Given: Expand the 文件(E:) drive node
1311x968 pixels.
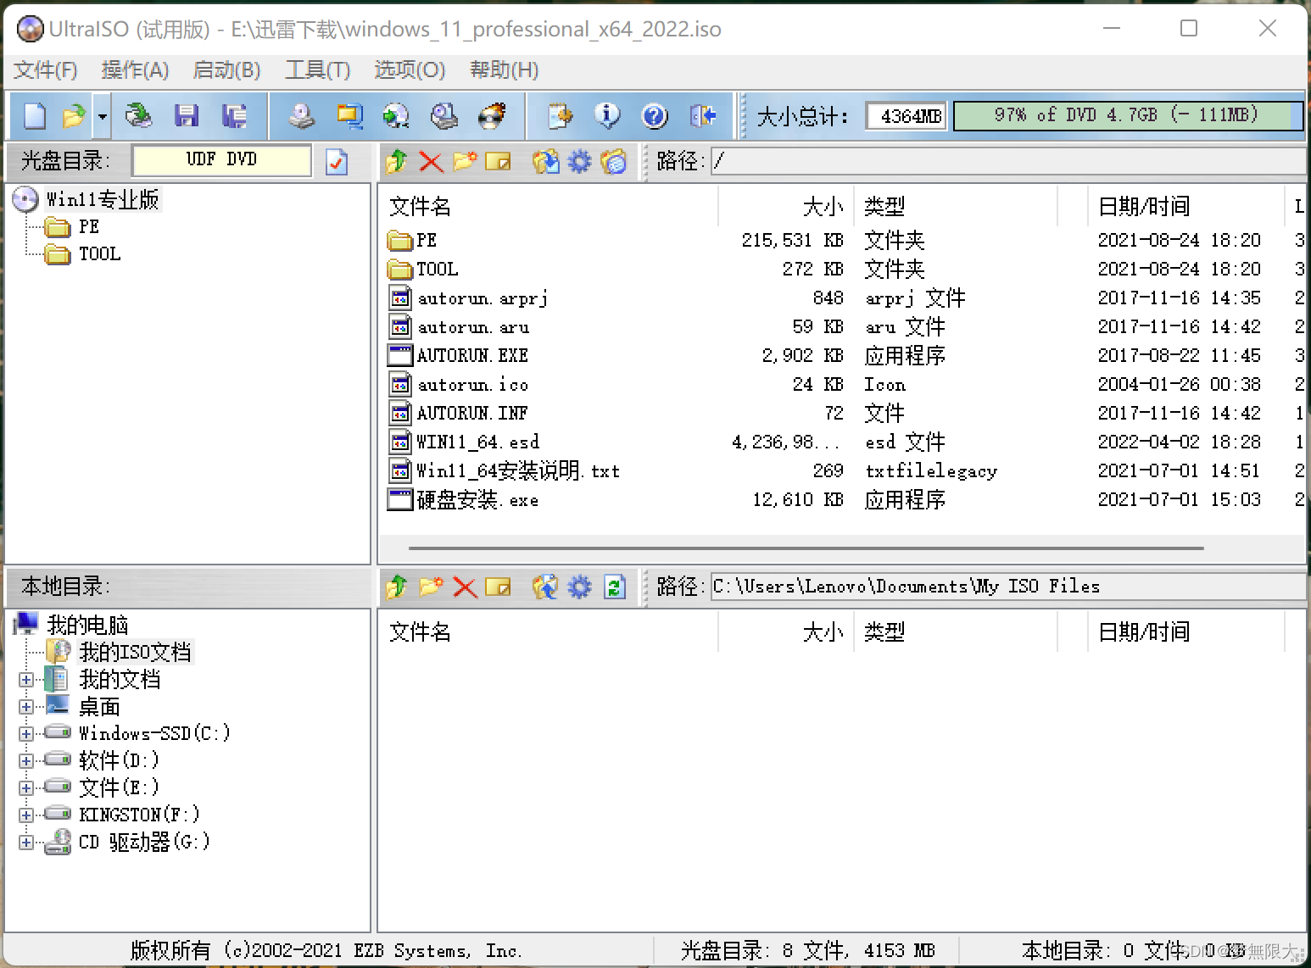Looking at the screenshot, I should coord(26,788).
